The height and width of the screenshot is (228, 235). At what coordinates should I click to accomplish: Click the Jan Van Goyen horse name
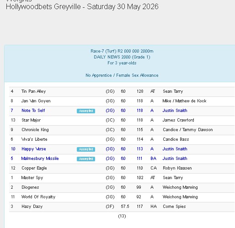tap(36, 101)
